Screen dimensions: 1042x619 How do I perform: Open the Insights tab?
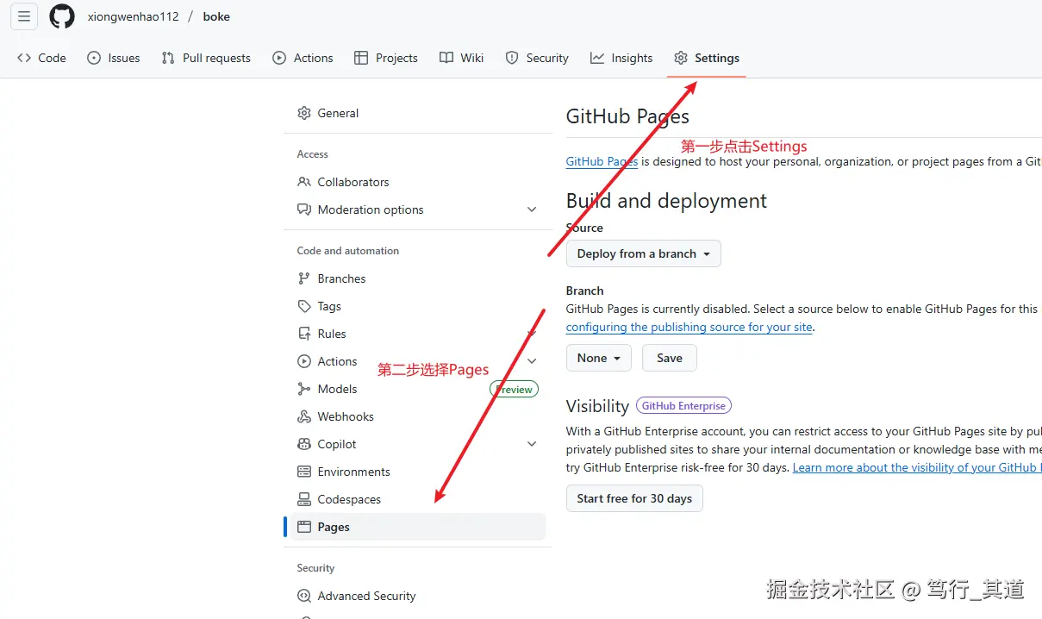621,58
